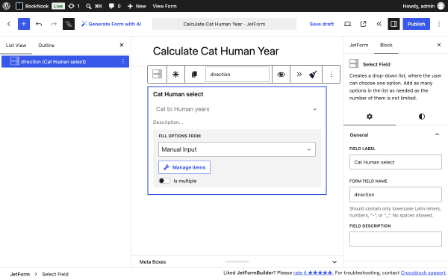Open the Calculate Cat Human Year title bar
The image size is (448, 280).
click(x=224, y=24)
